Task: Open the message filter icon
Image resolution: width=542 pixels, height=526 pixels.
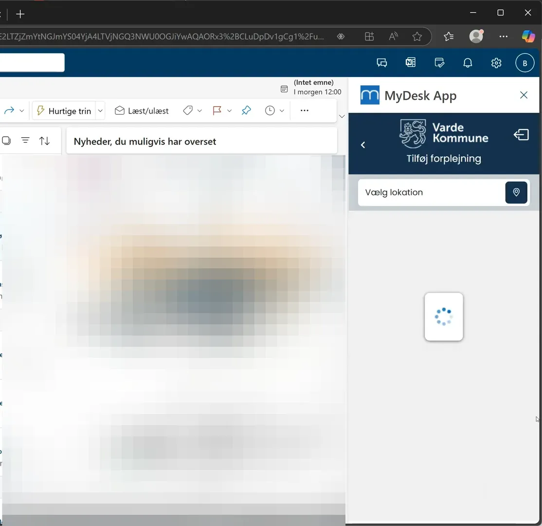Action: (x=25, y=140)
